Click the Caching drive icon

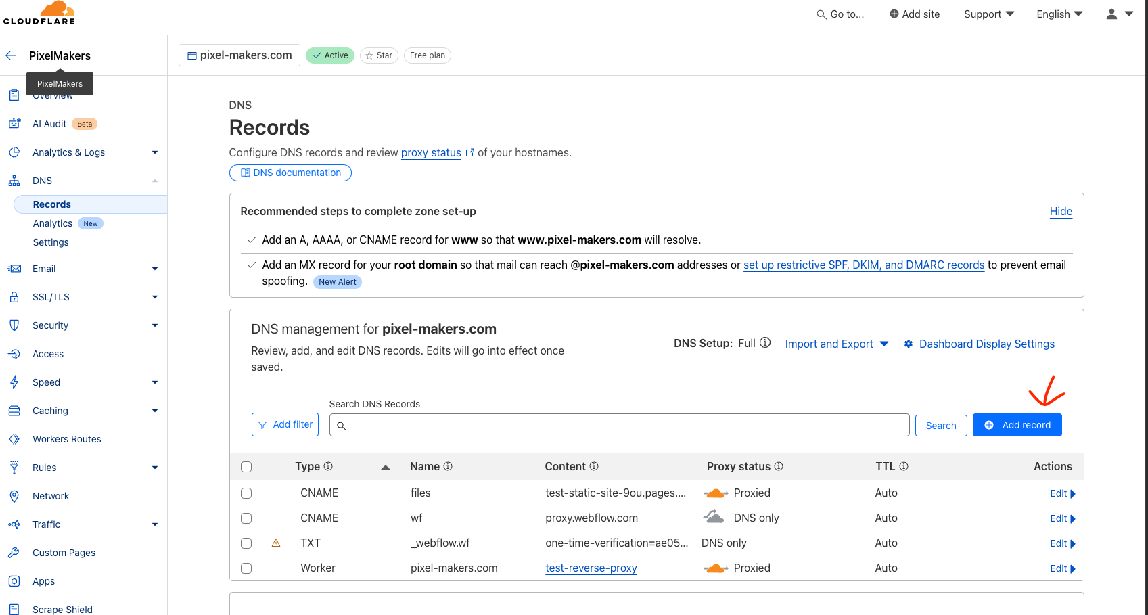coord(14,411)
